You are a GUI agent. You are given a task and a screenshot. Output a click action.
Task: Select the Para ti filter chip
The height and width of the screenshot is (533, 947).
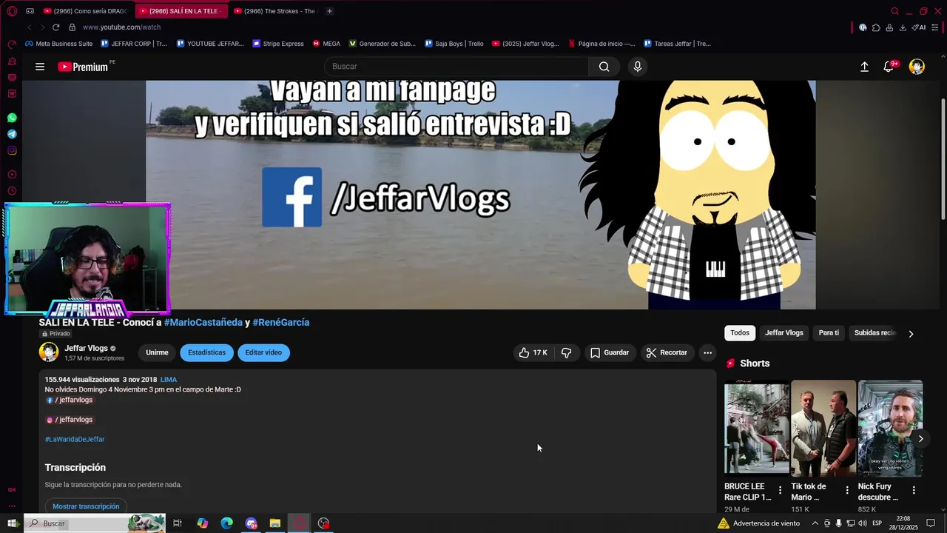tap(829, 333)
